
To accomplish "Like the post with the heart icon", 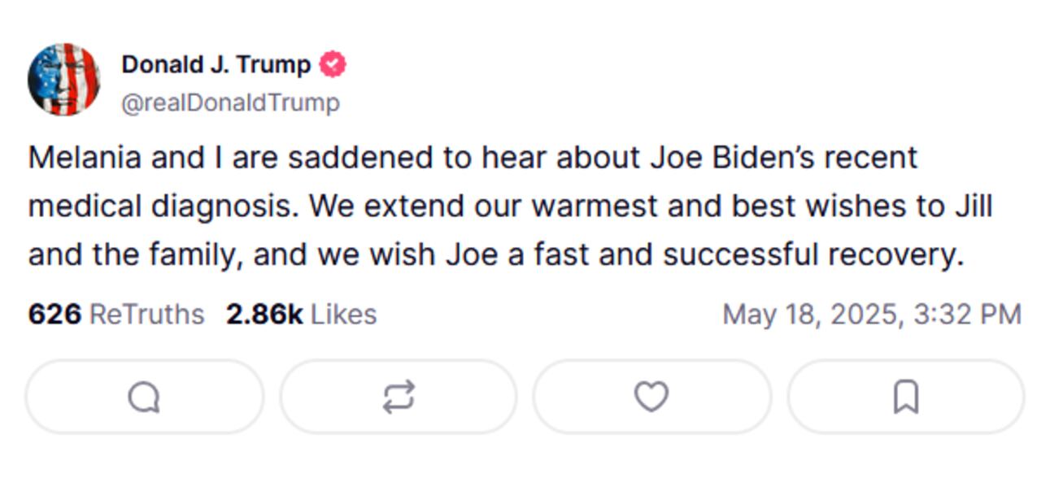I will 651,397.
